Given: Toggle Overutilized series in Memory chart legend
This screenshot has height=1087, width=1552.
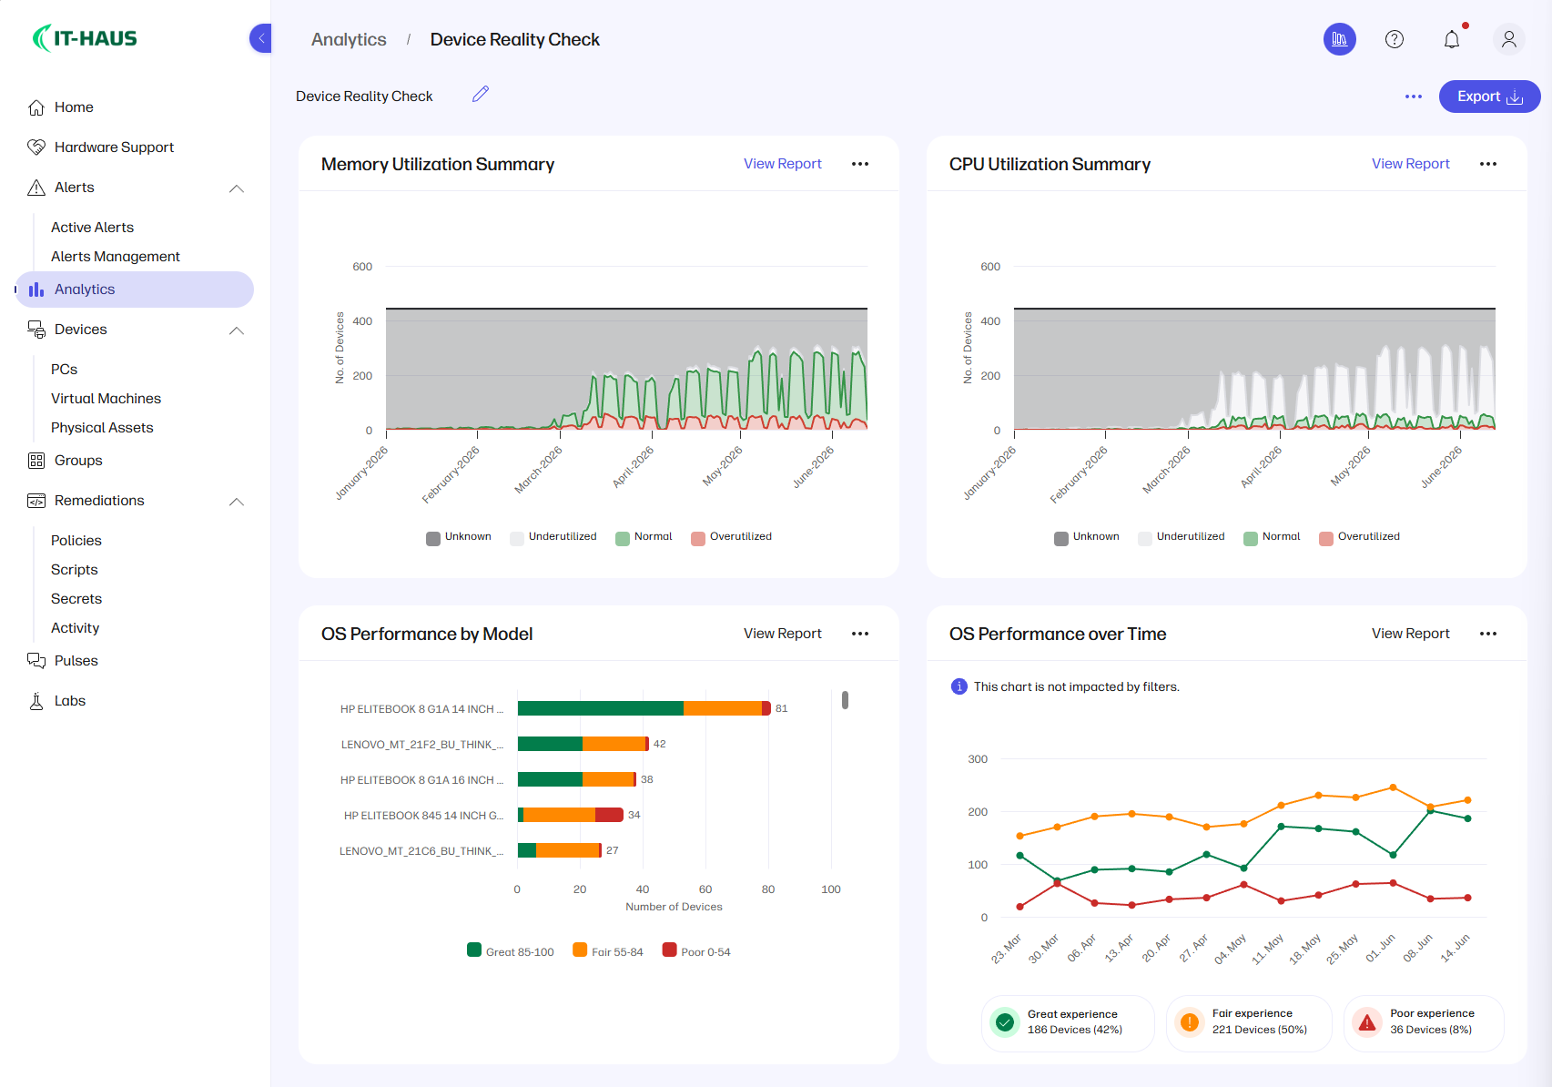Looking at the screenshot, I should pos(732,537).
